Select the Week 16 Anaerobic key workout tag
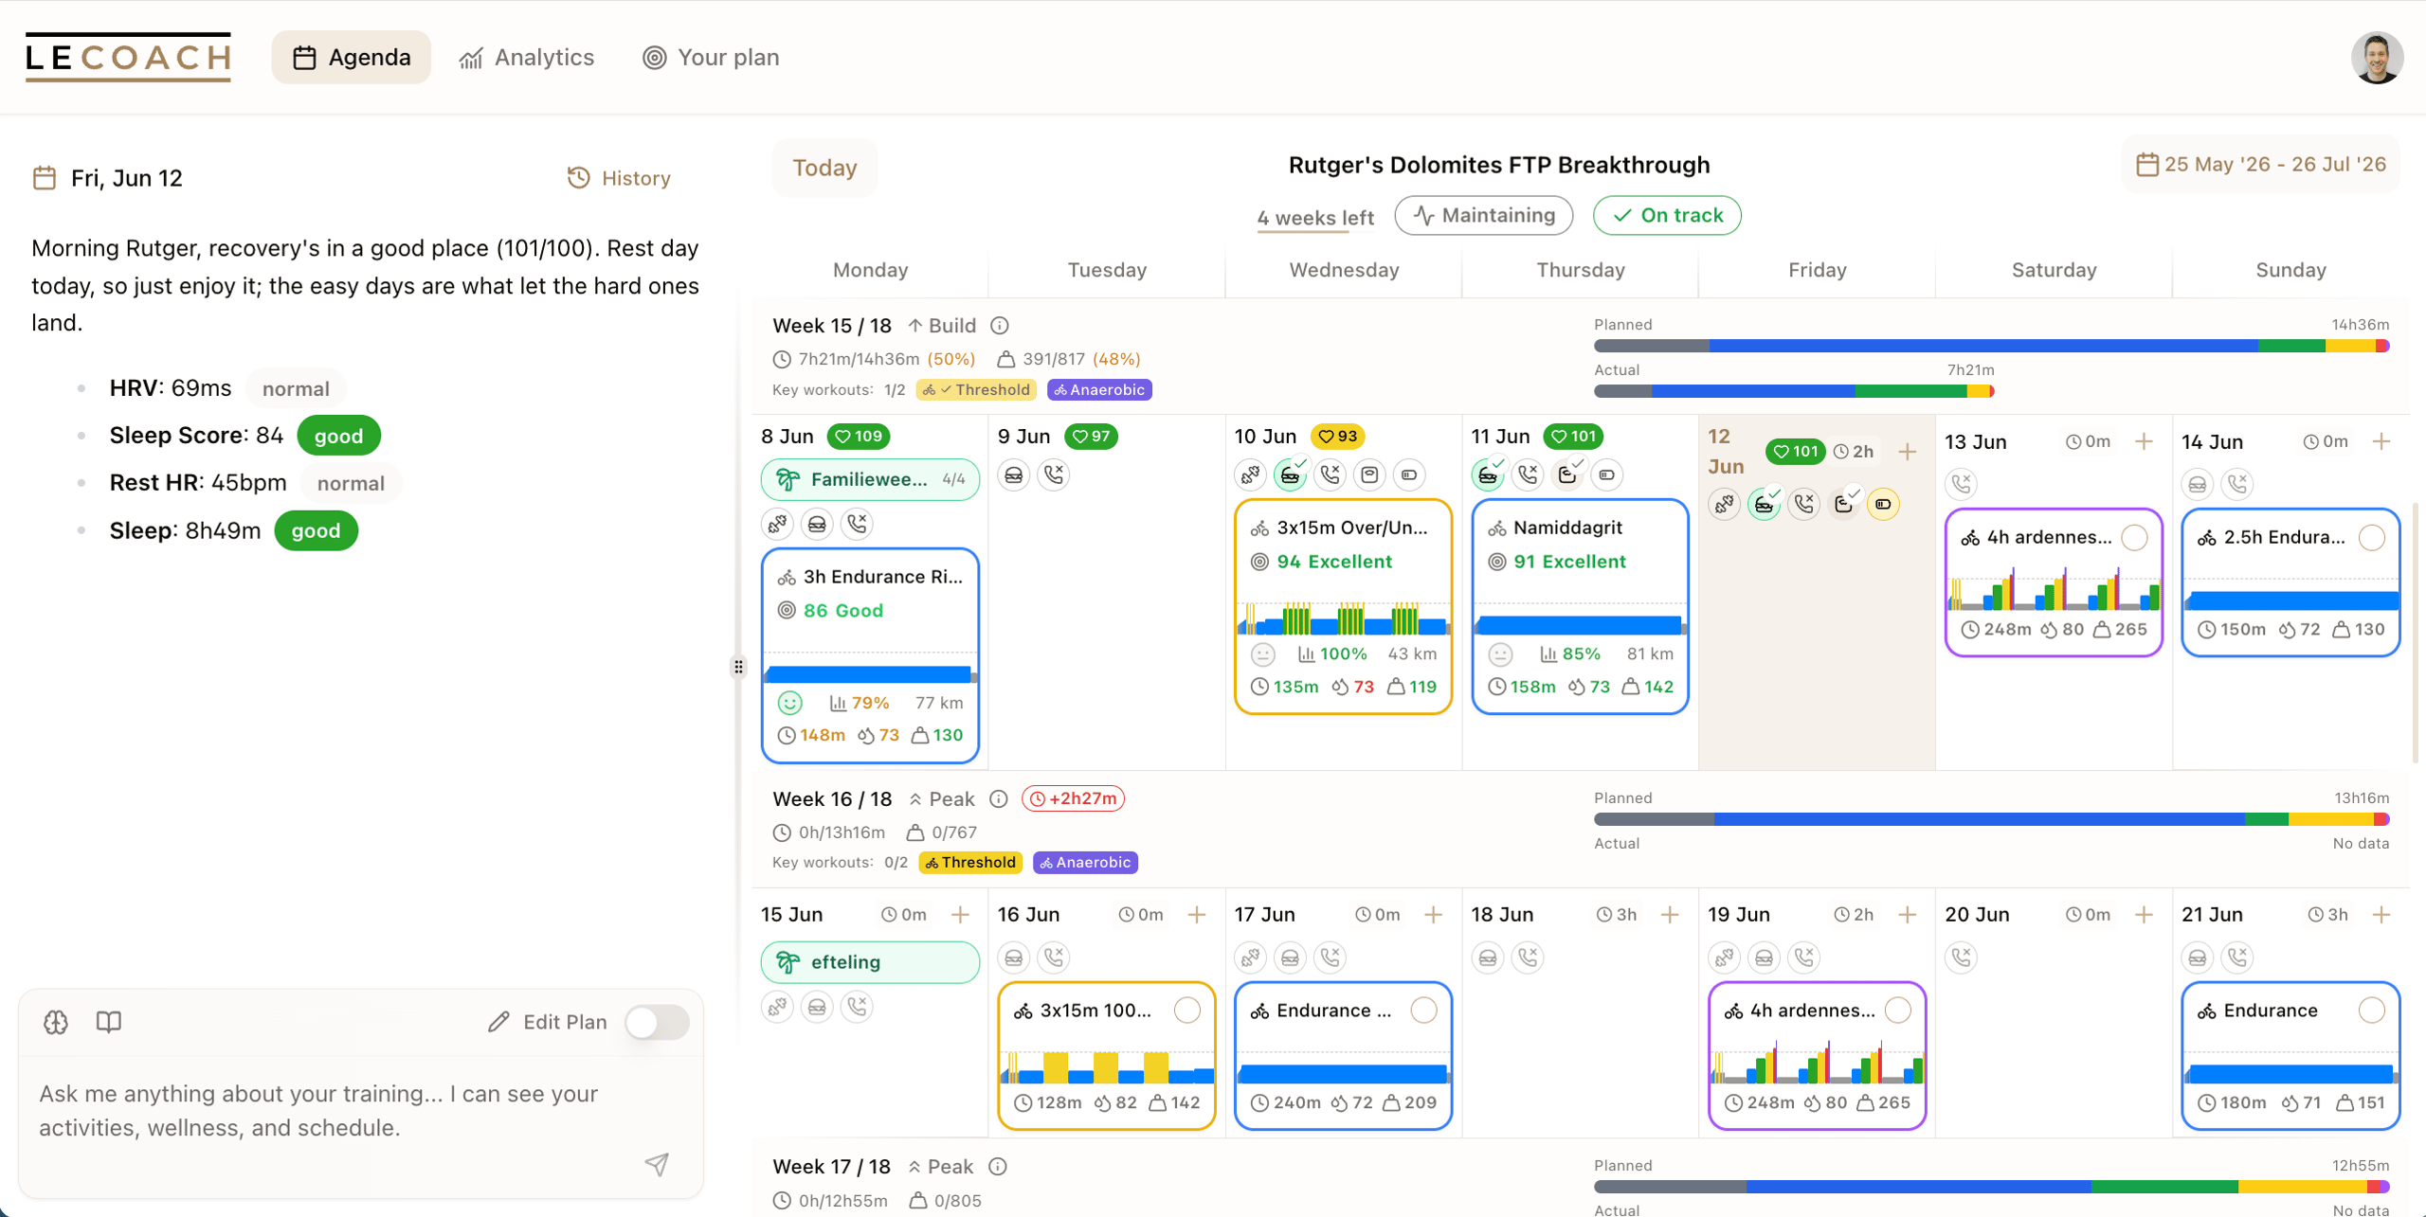 pos(1085,863)
